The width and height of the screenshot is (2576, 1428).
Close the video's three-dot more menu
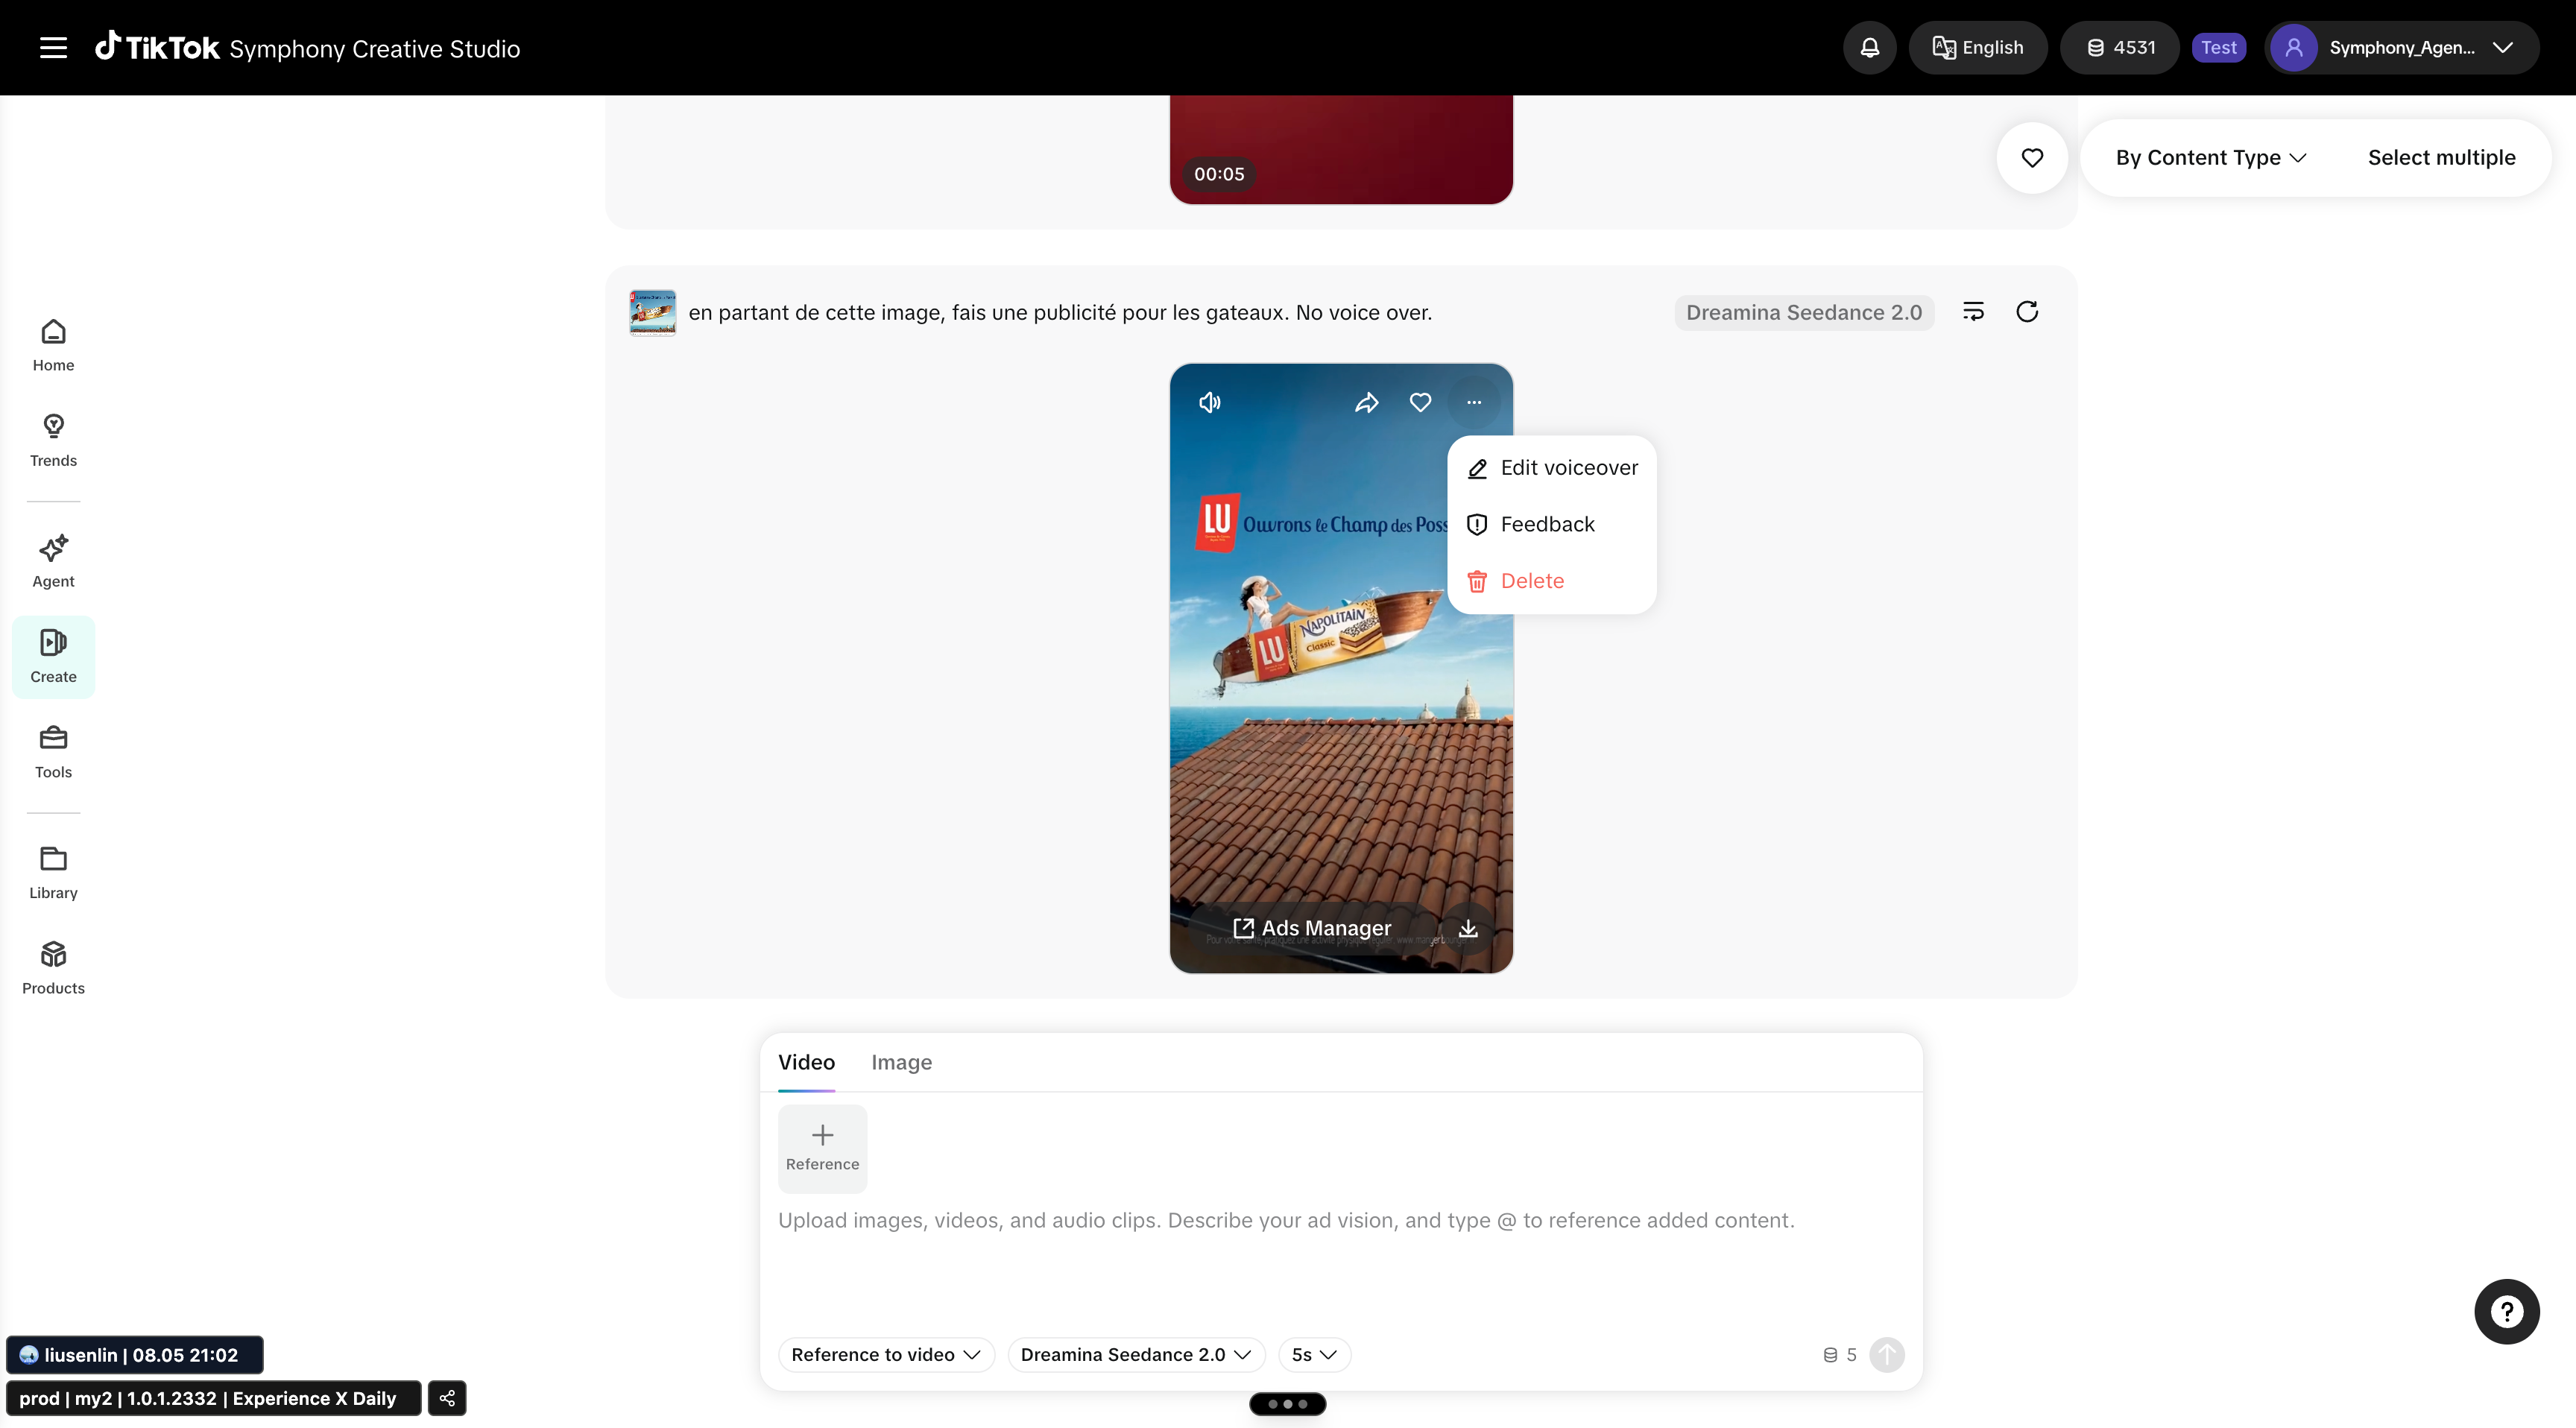click(x=1474, y=402)
